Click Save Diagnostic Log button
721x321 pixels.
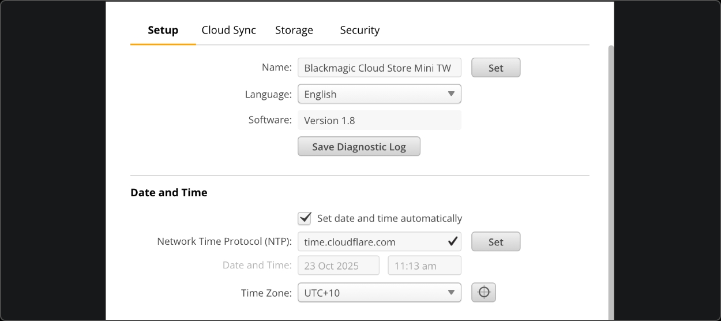click(x=359, y=147)
